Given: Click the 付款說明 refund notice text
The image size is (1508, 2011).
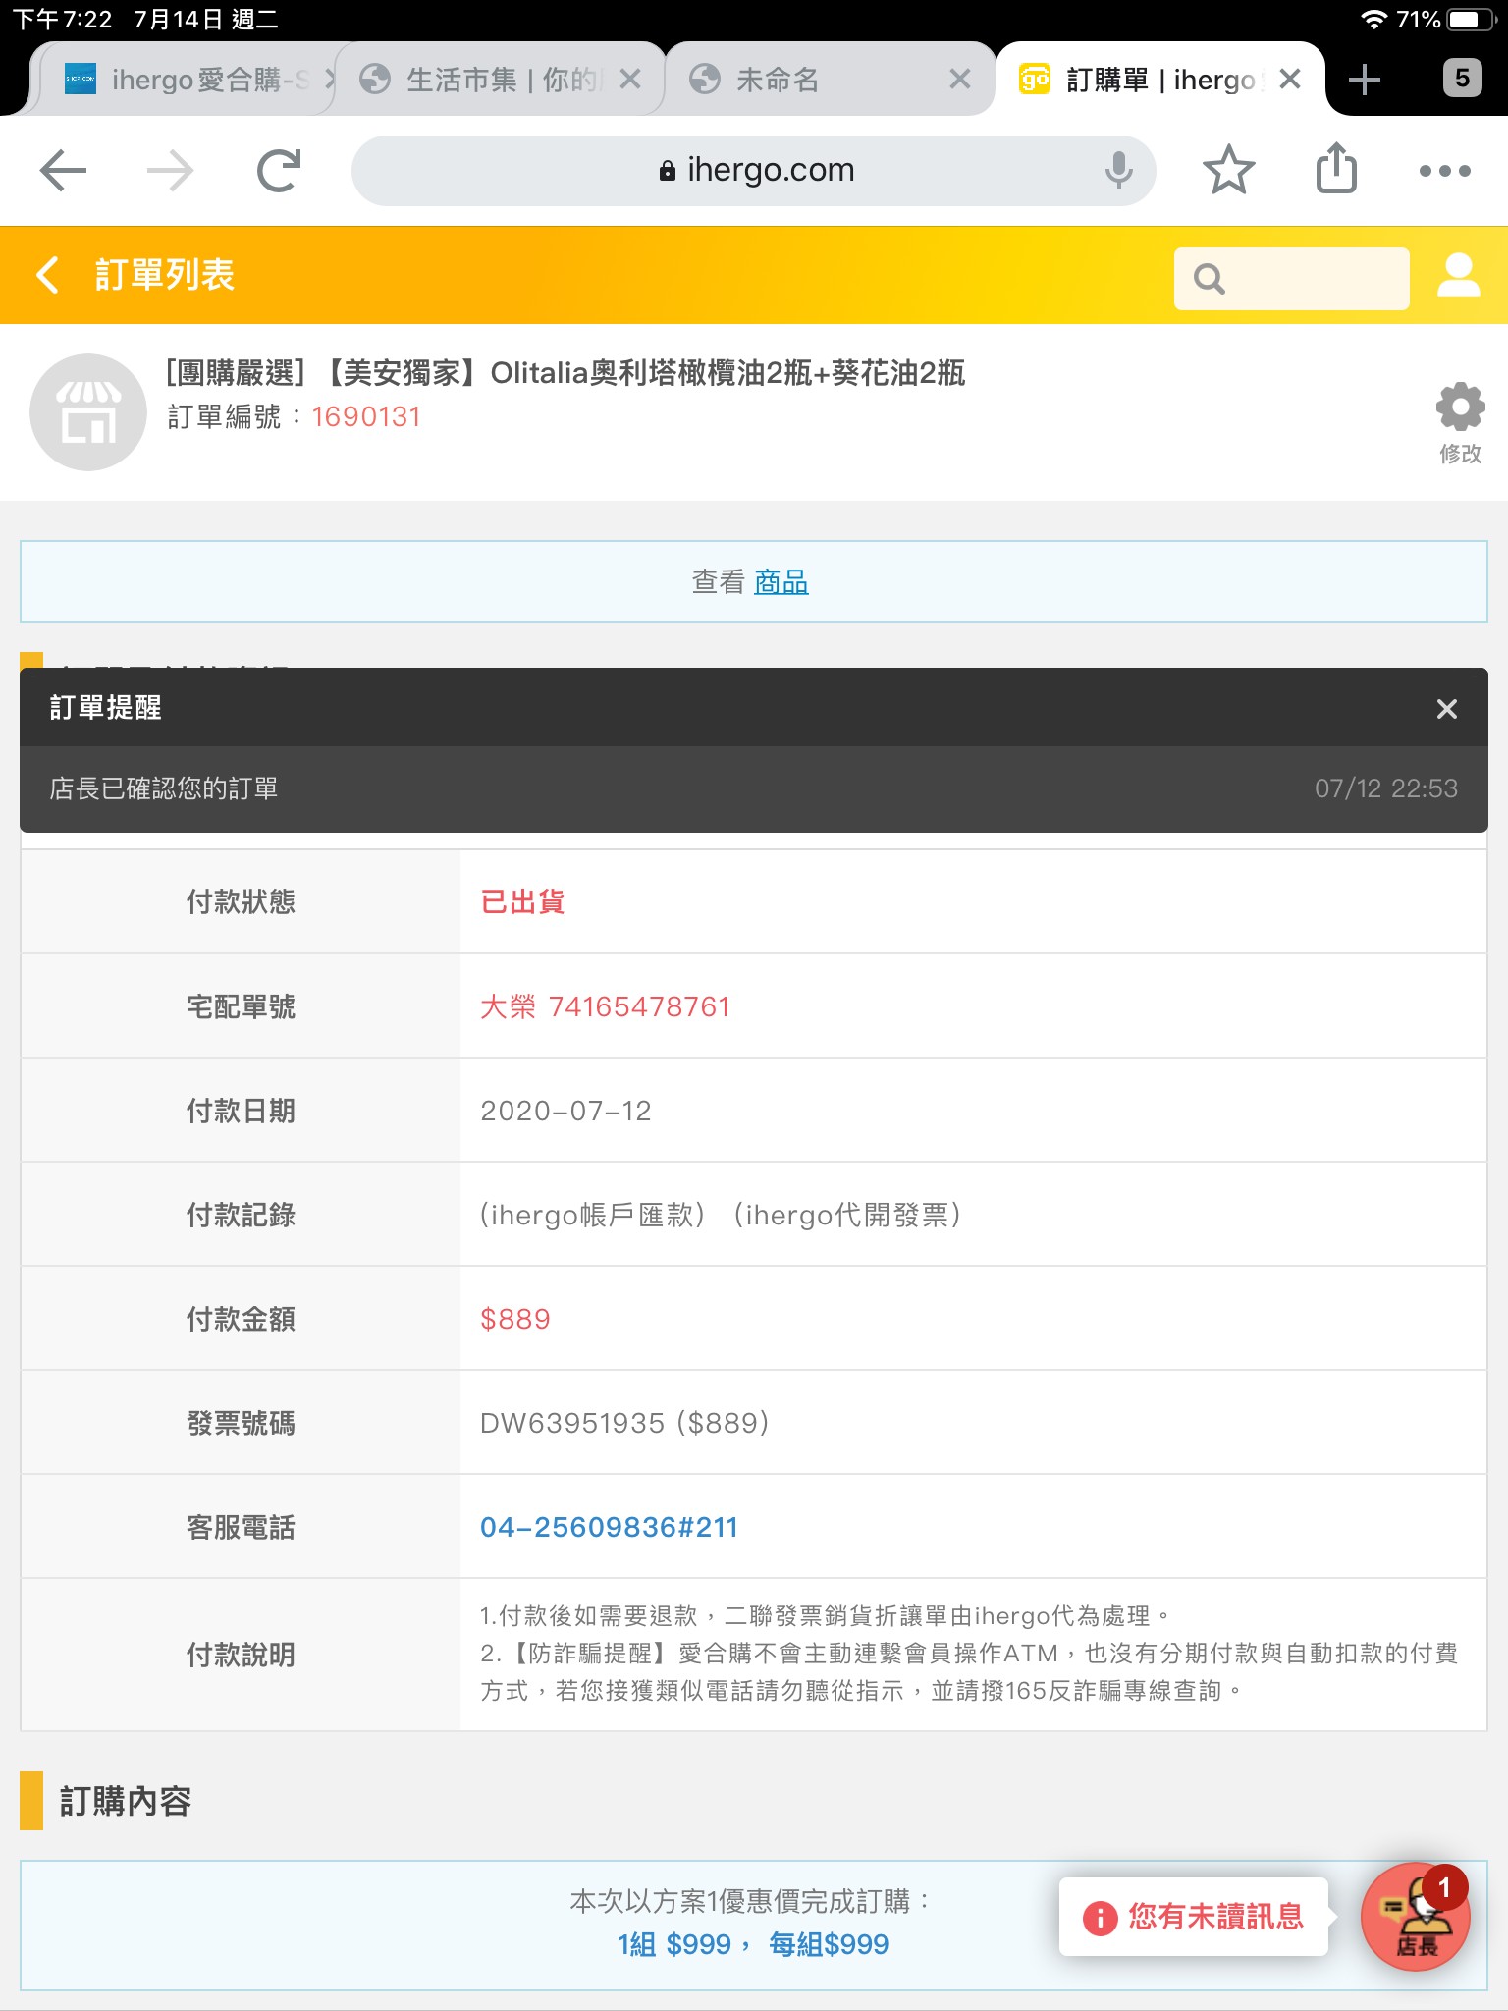Looking at the screenshot, I should click(x=969, y=1654).
